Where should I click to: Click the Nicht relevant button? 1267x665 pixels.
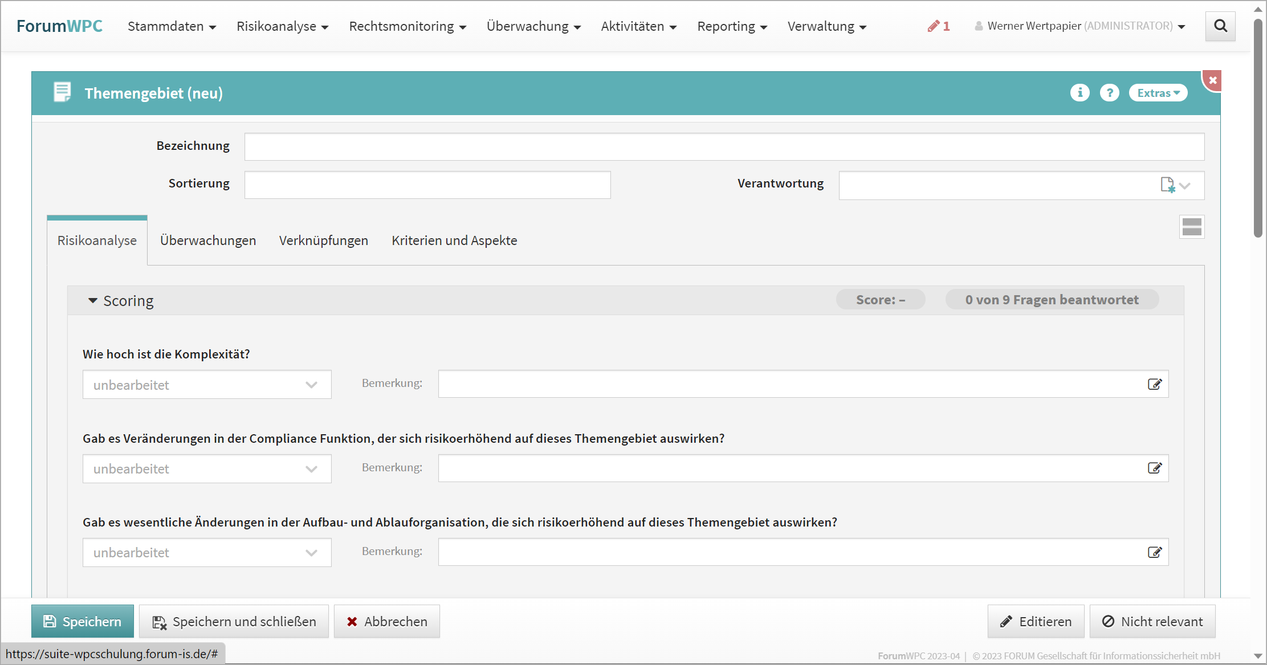(x=1152, y=621)
